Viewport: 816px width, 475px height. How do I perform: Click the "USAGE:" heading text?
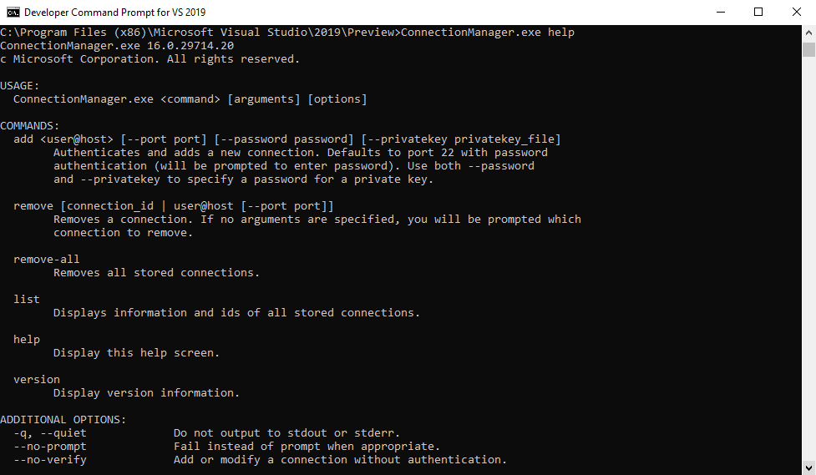point(20,86)
